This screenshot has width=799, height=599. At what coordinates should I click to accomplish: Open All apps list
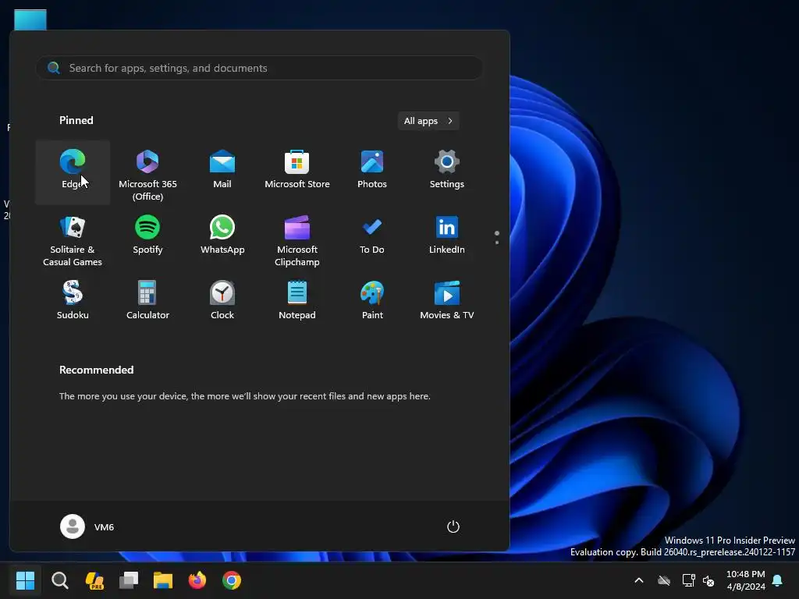(x=428, y=121)
